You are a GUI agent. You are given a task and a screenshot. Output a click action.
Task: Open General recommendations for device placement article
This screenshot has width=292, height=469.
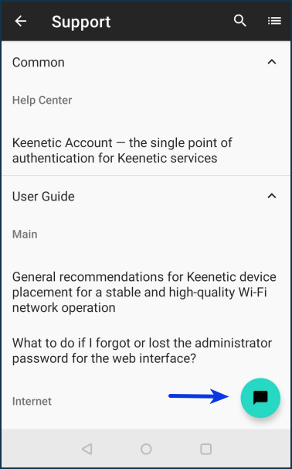[144, 293]
